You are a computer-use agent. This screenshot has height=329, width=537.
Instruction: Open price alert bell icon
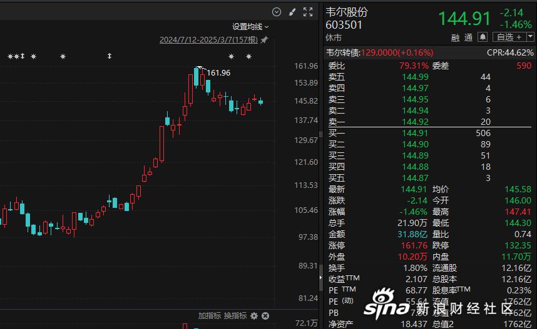pyautogui.click(x=483, y=37)
